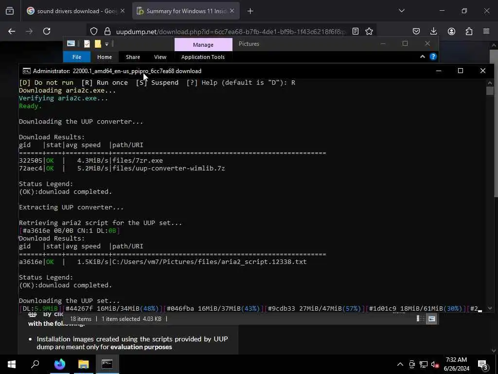Switch Explorer to details view icon
498x374 pixels.
[420, 318]
